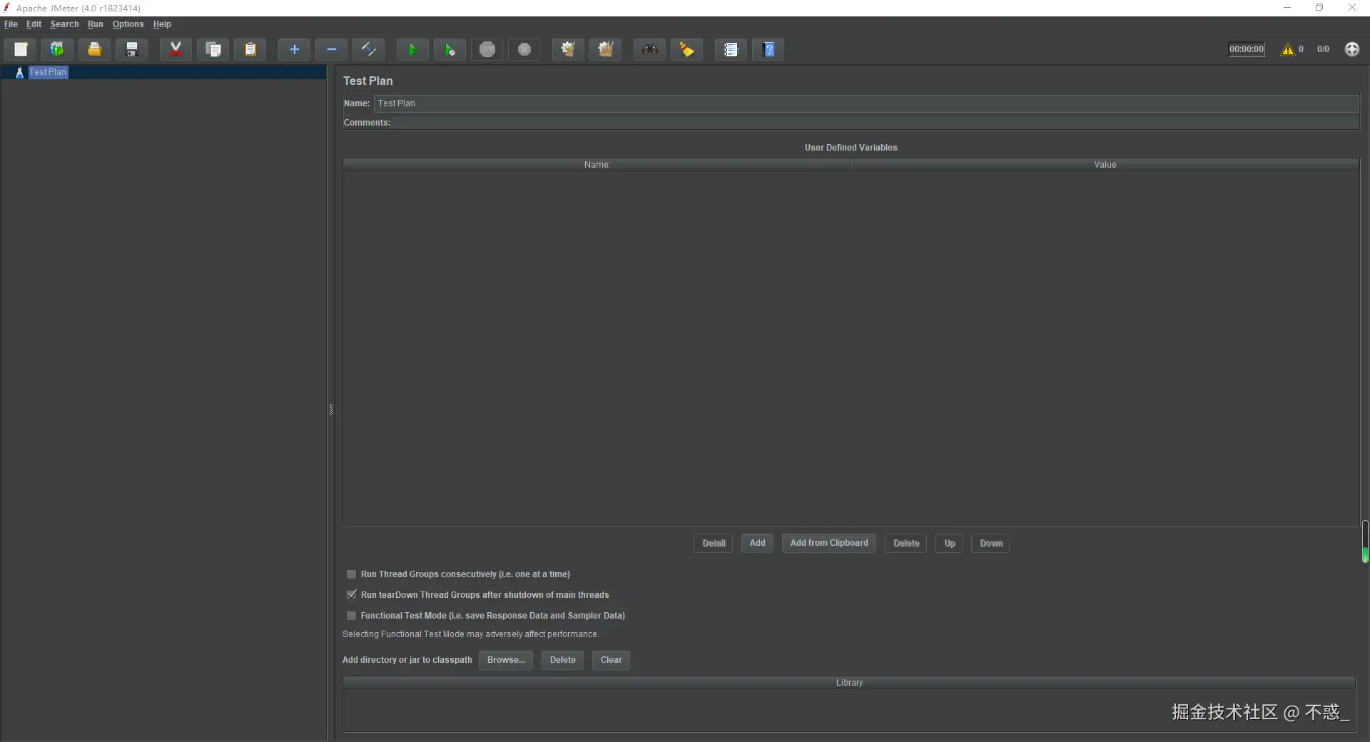Click Start no pauses icon

coord(450,49)
